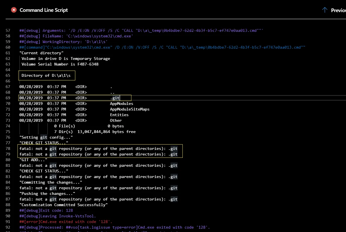
Task: Select the Entities directory entry
Action: [74, 115]
